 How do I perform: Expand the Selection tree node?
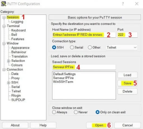click(9, 61)
